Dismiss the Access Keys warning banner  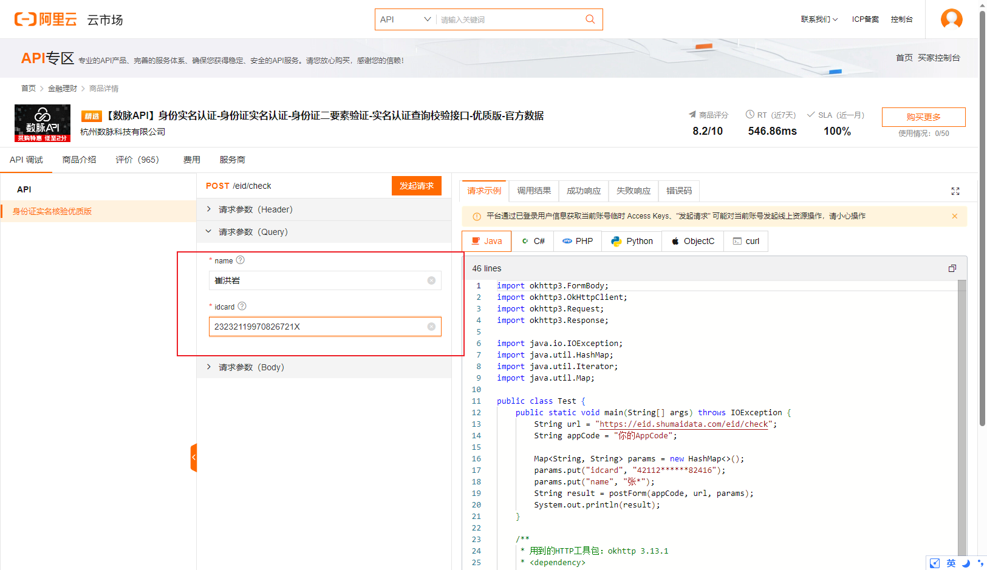point(955,216)
